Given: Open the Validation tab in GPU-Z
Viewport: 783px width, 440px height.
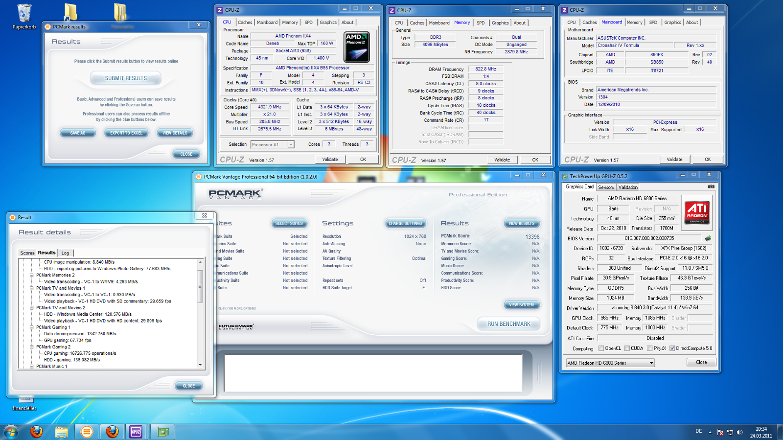Looking at the screenshot, I should tap(628, 187).
